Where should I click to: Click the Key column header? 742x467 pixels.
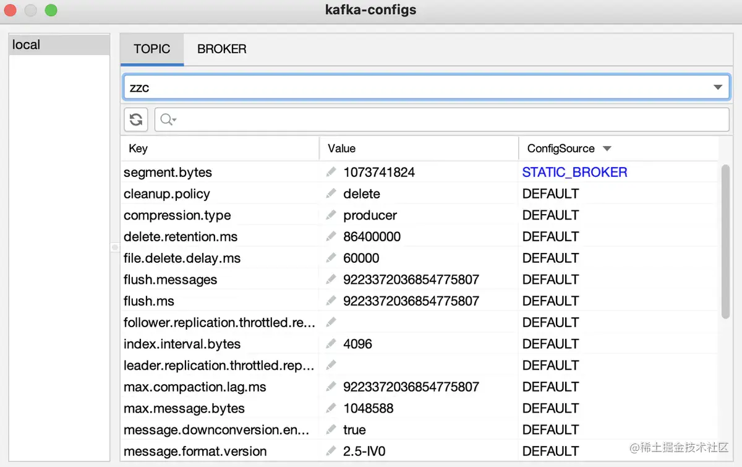138,148
